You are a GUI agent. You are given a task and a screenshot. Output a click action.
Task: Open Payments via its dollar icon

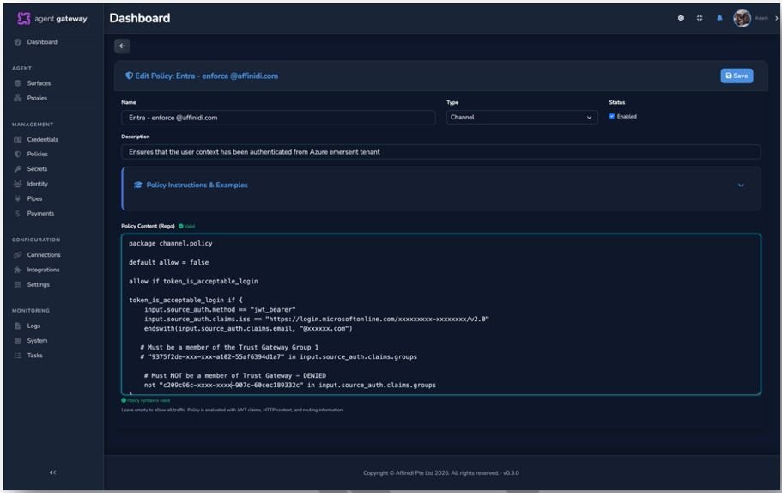pyautogui.click(x=18, y=214)
